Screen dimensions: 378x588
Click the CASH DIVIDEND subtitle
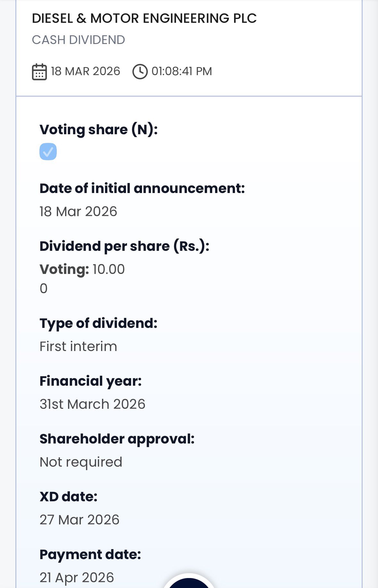79,40
